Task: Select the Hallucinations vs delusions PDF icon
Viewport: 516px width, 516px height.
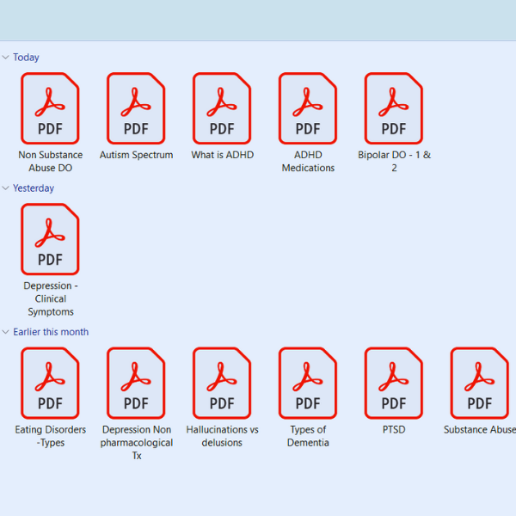Action: click(222, 383)
